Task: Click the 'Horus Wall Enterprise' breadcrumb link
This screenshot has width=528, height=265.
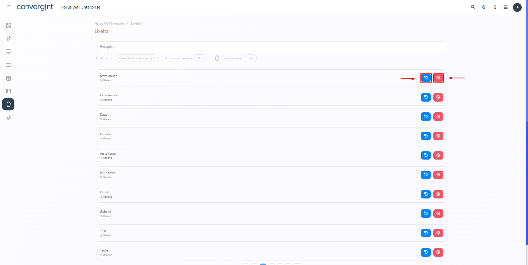Action: (110, 23)
